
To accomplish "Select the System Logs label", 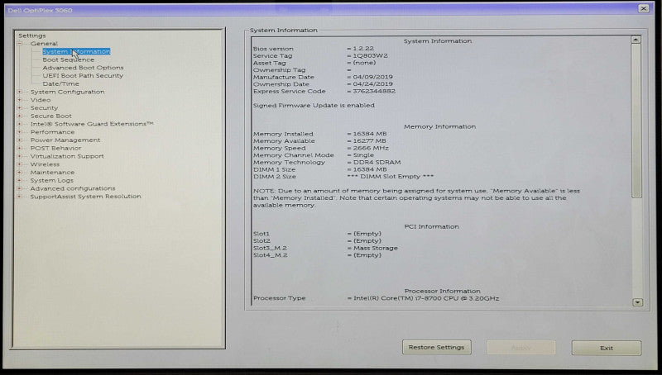I will pos(52,180).
